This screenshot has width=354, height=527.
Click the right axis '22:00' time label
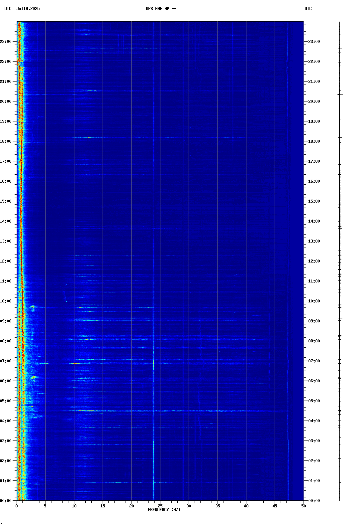click(x=314, y=62)
